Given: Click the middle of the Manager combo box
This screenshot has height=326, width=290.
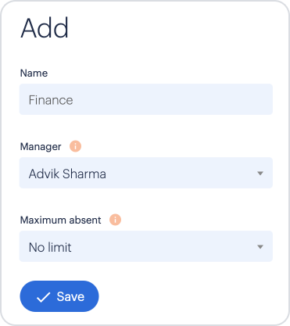Looking at the screenshot, I should click(146, 173).
